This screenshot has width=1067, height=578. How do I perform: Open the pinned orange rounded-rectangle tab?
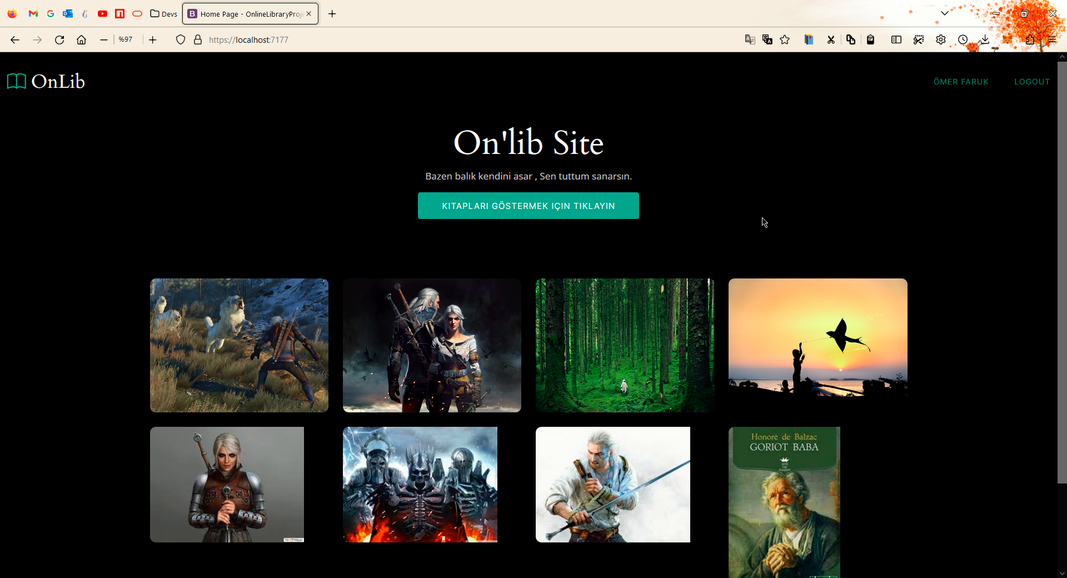point(137,14)
